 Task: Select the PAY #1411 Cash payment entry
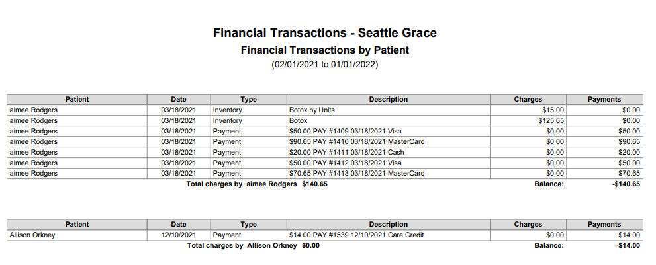[x=324, y=152]
